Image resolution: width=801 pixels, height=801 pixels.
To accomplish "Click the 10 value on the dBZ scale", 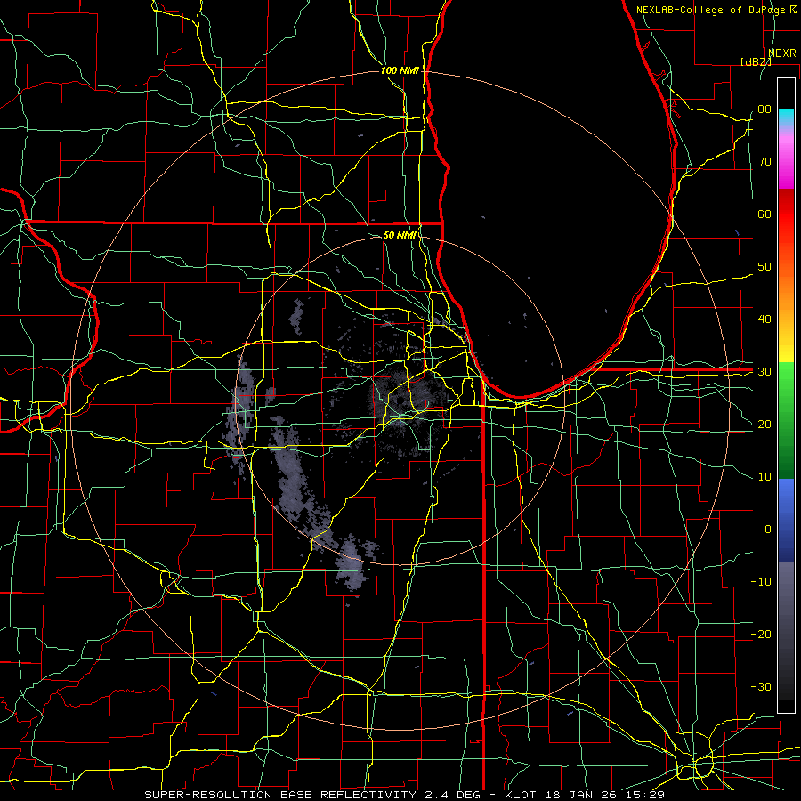I will [765, 477].
